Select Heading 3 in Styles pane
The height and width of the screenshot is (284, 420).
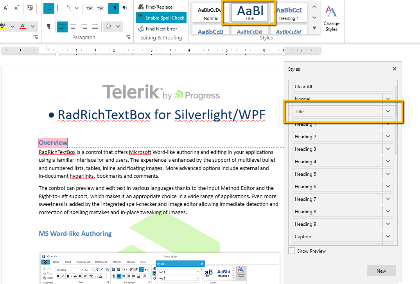click(x=337, y=149)
